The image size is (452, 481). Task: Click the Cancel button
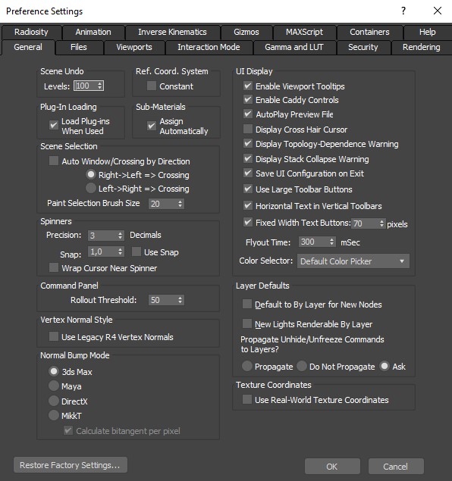pos(396,467)
